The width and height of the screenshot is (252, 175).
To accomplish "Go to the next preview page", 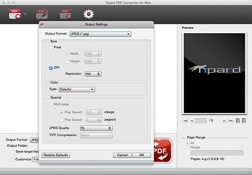I will 224,120.
